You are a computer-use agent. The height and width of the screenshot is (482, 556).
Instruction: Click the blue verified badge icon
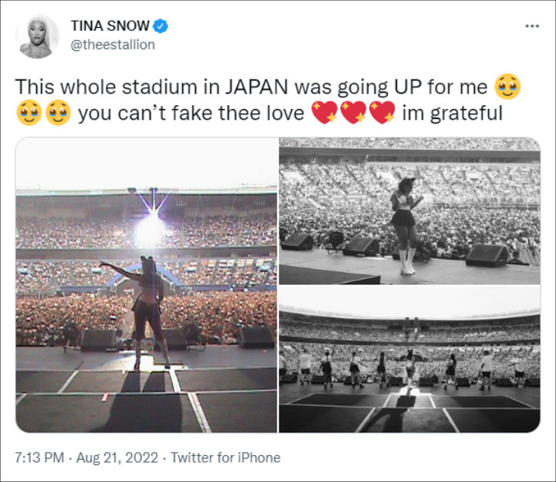[x=161, y=25]
